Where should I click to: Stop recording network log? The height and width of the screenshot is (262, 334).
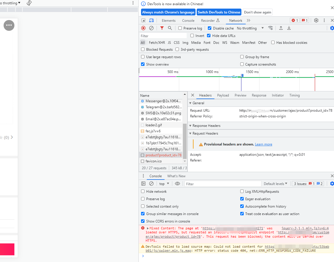(x=143, y=28)
